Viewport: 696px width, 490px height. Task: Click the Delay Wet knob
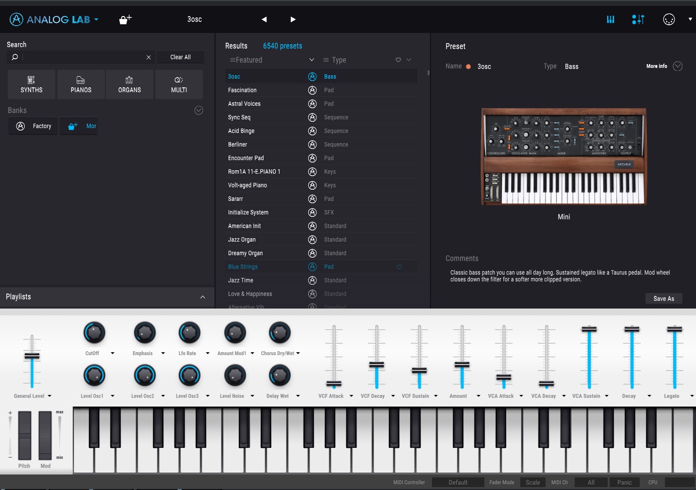[280, 376]
